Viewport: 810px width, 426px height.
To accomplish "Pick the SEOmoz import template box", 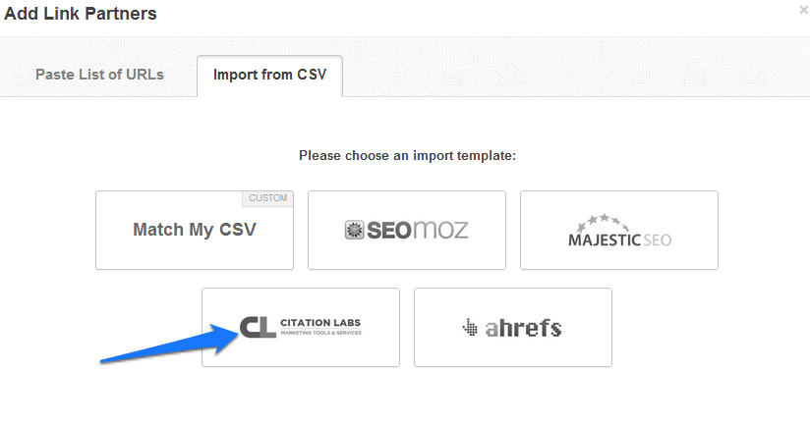I will [406, 230].
